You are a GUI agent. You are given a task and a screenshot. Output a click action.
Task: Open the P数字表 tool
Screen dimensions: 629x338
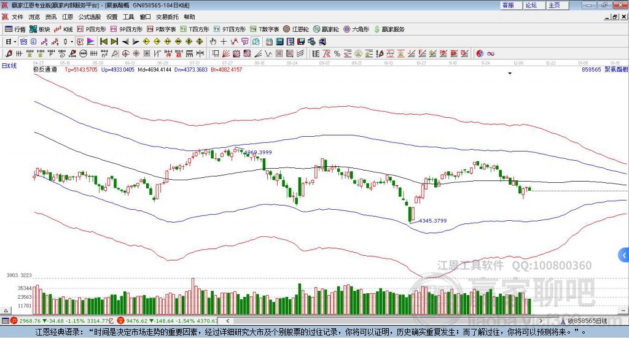coord(162,29)
